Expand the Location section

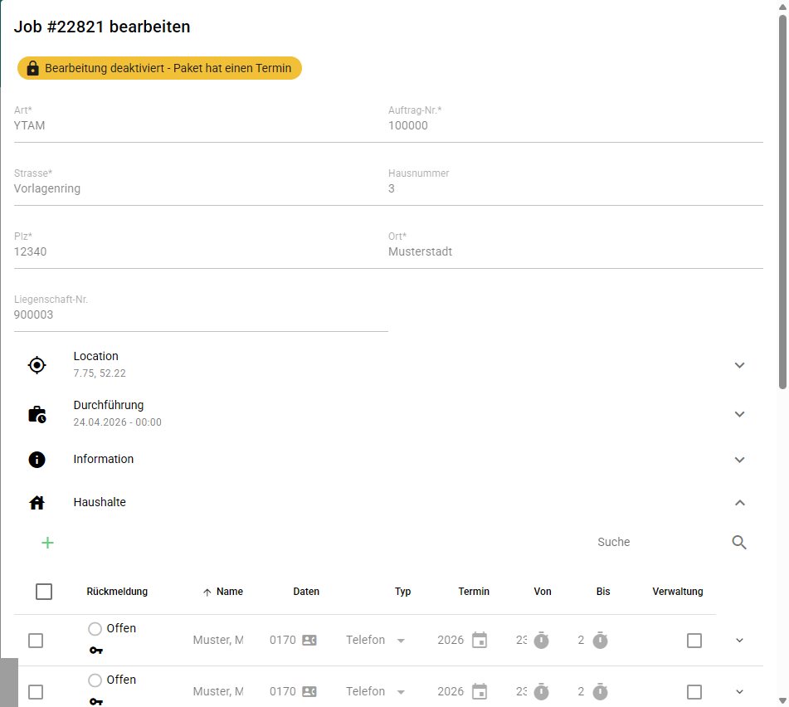[739, 365]
